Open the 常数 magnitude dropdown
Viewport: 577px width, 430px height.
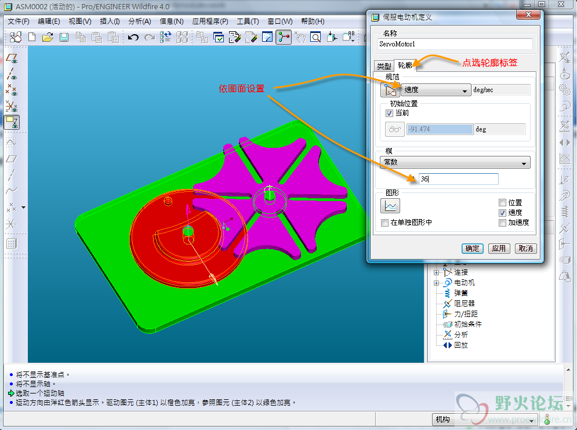pyautogui.click(x=455, y=163)
